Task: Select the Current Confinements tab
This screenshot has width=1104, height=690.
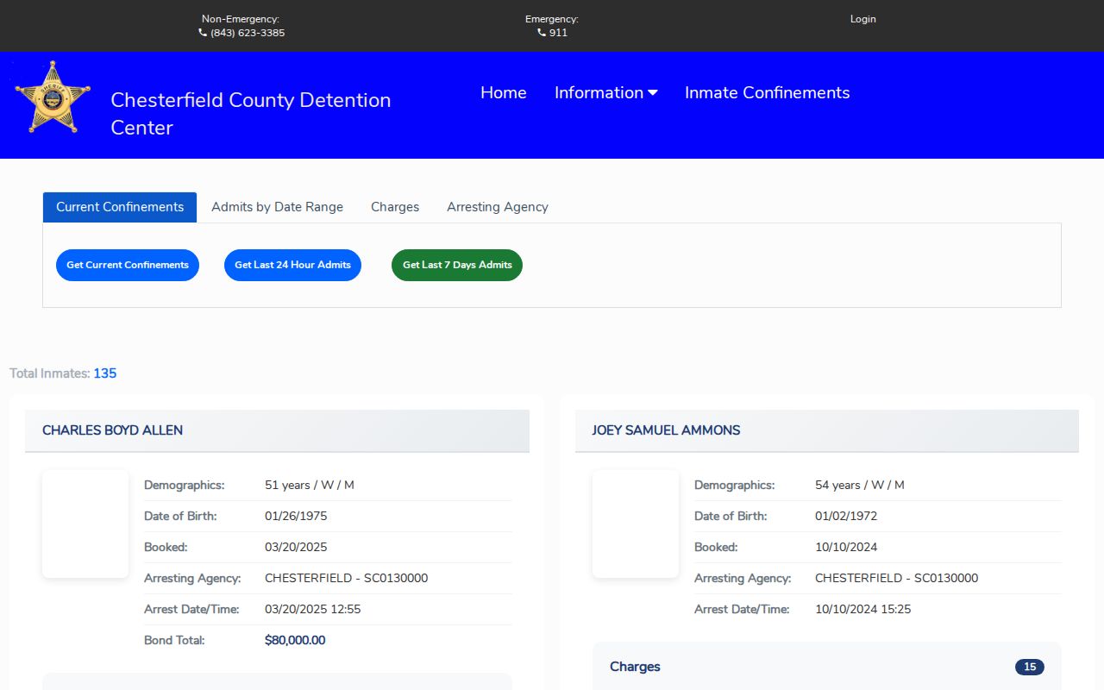Action: pos(120,207)
